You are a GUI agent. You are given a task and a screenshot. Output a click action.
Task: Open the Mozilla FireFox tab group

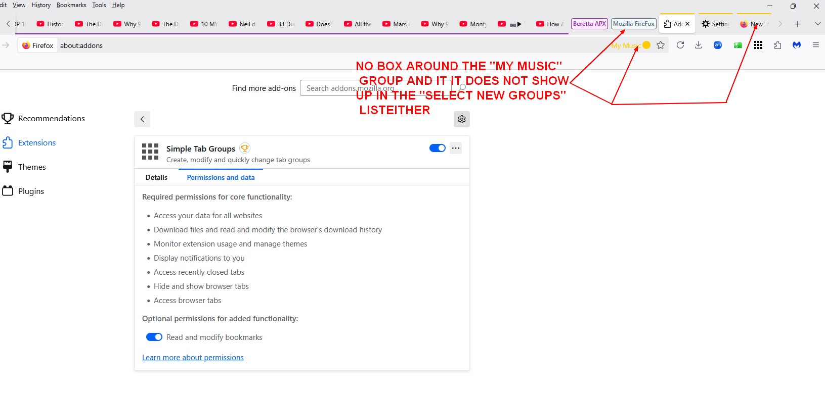point(634,24)
